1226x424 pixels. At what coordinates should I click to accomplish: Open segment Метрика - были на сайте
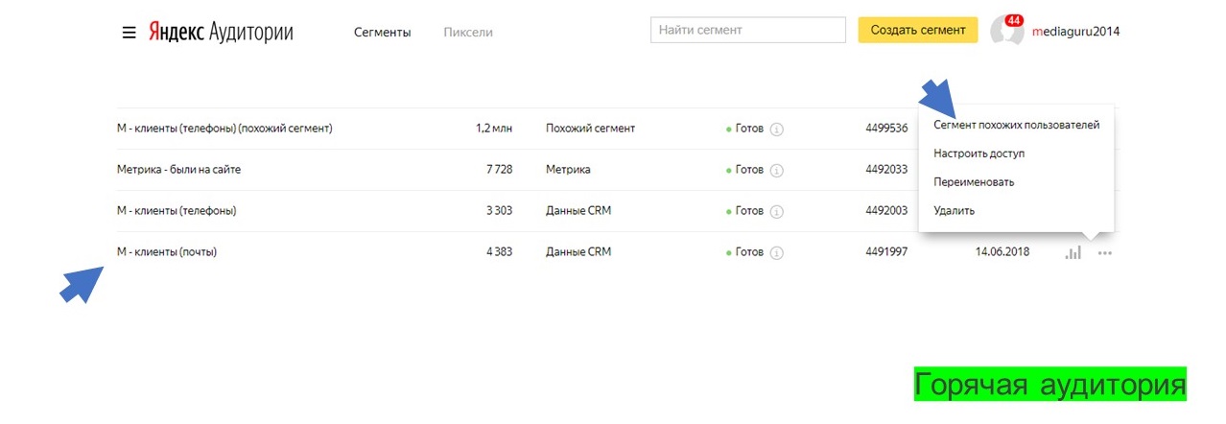[178, 170]
